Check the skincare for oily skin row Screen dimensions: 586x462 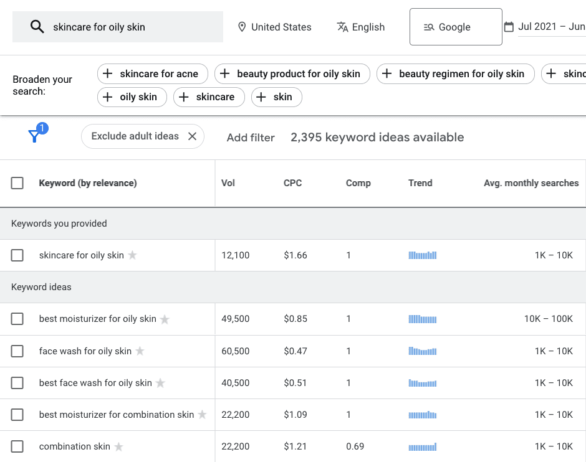[x=17, y=255]
